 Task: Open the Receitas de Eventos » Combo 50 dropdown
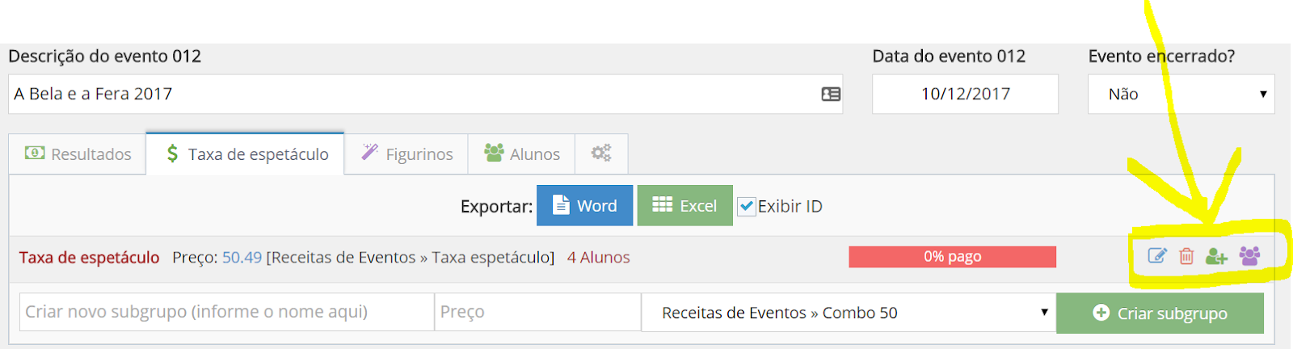point(849,313)
